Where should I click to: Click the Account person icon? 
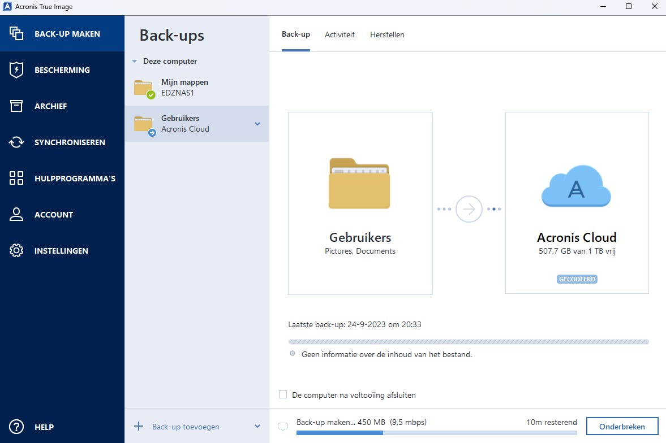coord(16,214)
